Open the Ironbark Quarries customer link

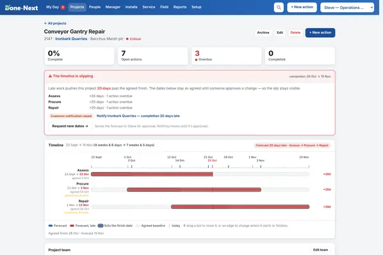tap(71, 39)
